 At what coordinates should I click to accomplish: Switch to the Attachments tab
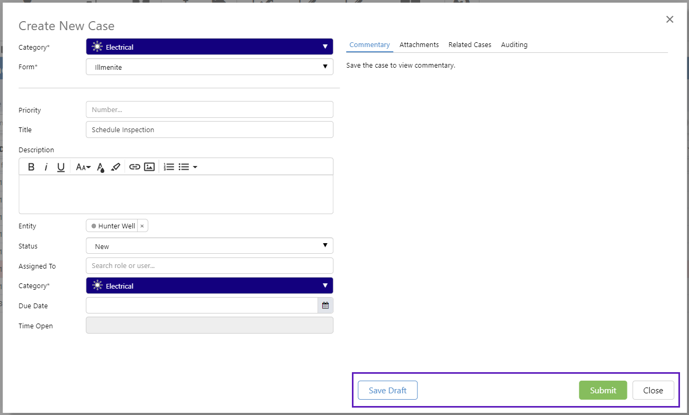coord(419,45)
